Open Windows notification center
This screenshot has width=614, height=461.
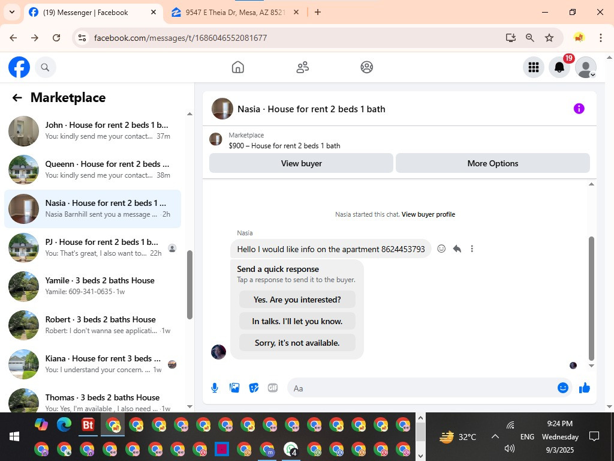click(x=594, y=436)
